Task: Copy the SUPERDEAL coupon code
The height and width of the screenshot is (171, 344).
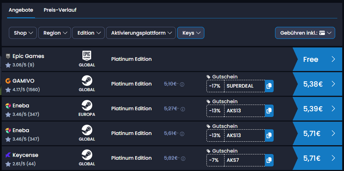Action: click(269, 86)
